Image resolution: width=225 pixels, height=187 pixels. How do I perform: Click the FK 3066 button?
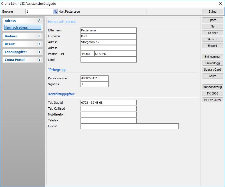click(x=213, y=93)
